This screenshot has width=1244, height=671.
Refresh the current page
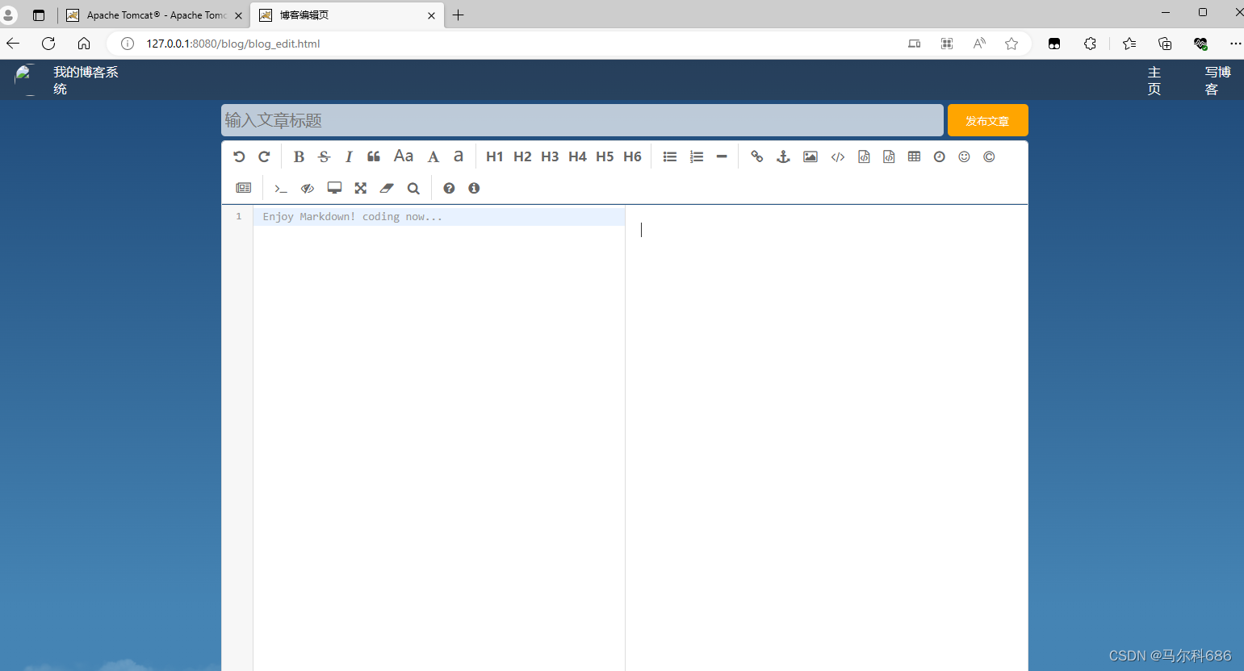[x=48, y=44]
